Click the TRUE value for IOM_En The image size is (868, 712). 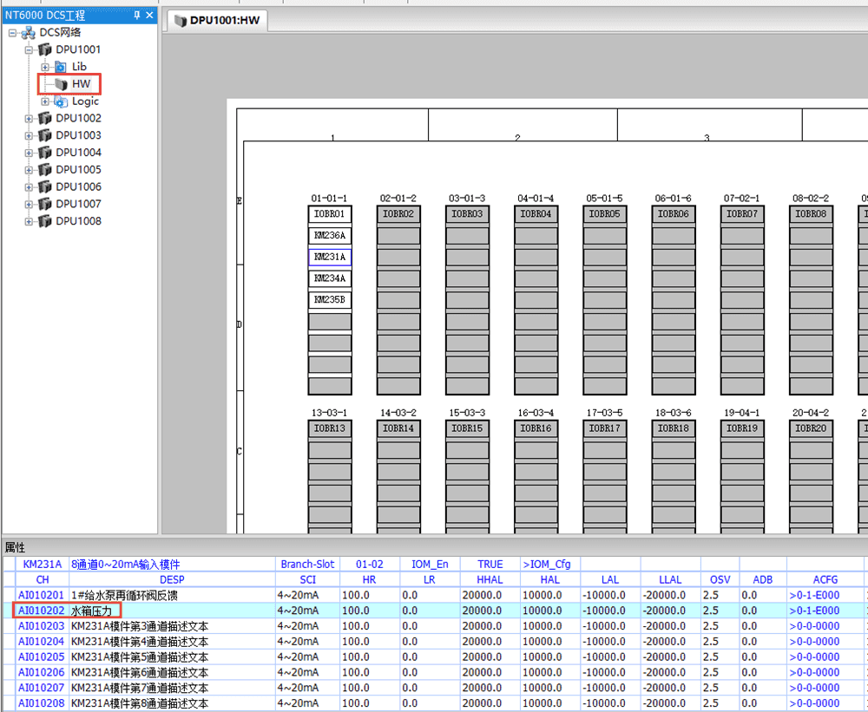pos(490,565)
